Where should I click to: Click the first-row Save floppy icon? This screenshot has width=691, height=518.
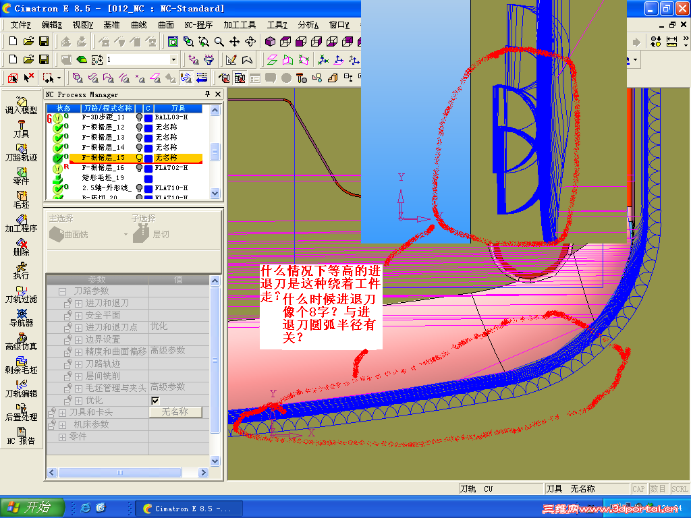click(x=44, y=41)
